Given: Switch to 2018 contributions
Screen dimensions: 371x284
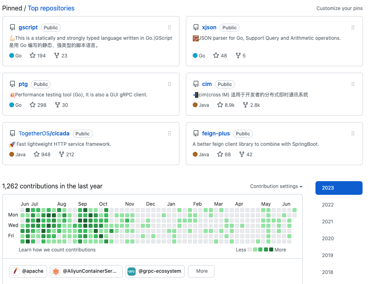Looking at the screenshot, I should coord(328,272).
